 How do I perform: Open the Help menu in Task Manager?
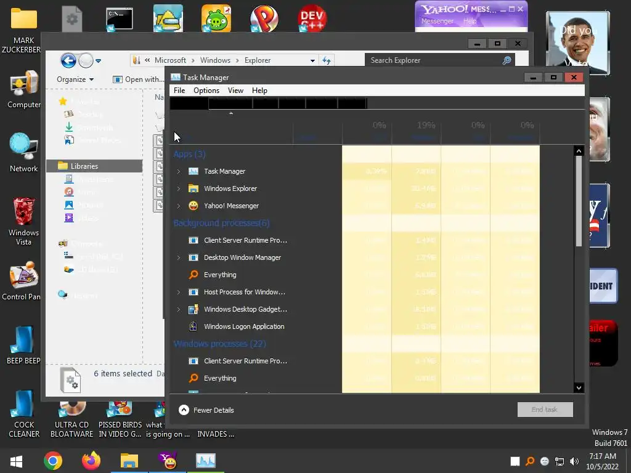(x=259, y=91)
